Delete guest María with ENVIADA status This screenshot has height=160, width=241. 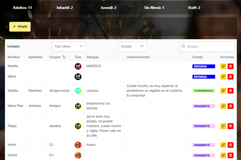pyautogui.click(x=230, y=77)
